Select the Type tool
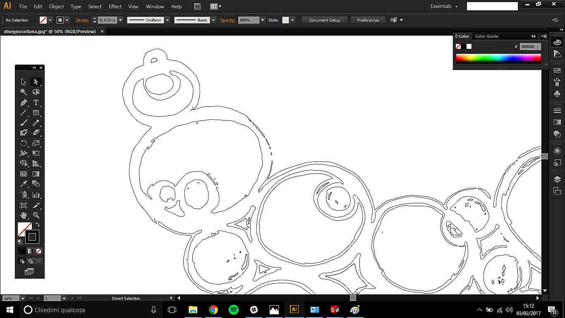The image size is (565, 318). pos(36,103)
